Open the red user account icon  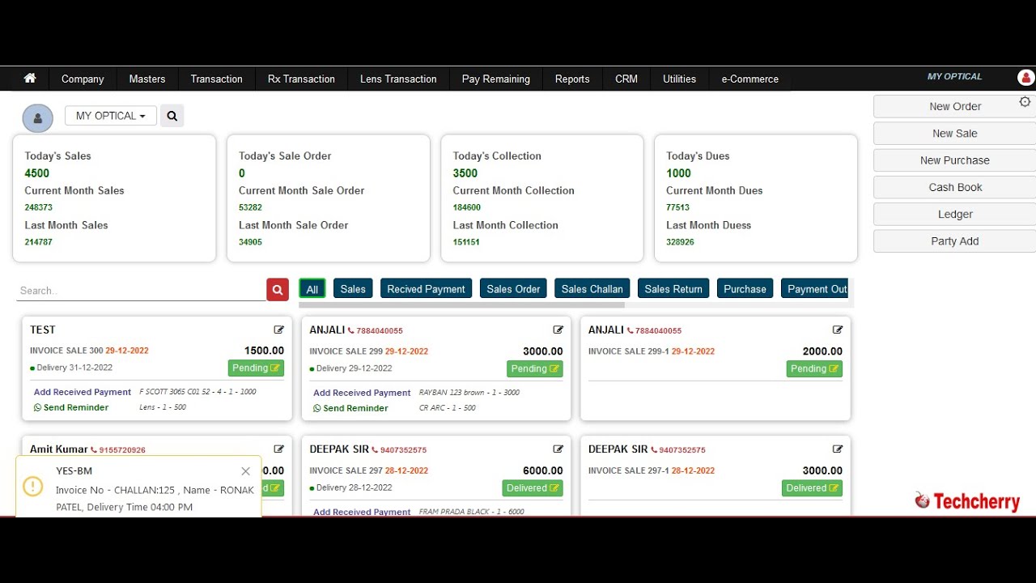[1025, 78]
